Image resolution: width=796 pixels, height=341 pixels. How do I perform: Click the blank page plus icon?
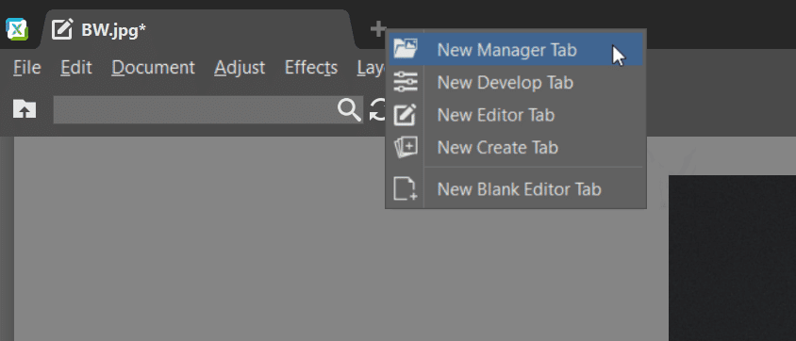(406, 189)
